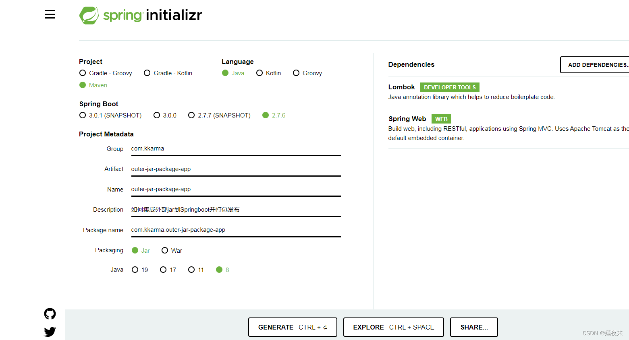Select Java version 11
Image resolution: width=629 pixels, height=340 pixels.
point(196,270)
